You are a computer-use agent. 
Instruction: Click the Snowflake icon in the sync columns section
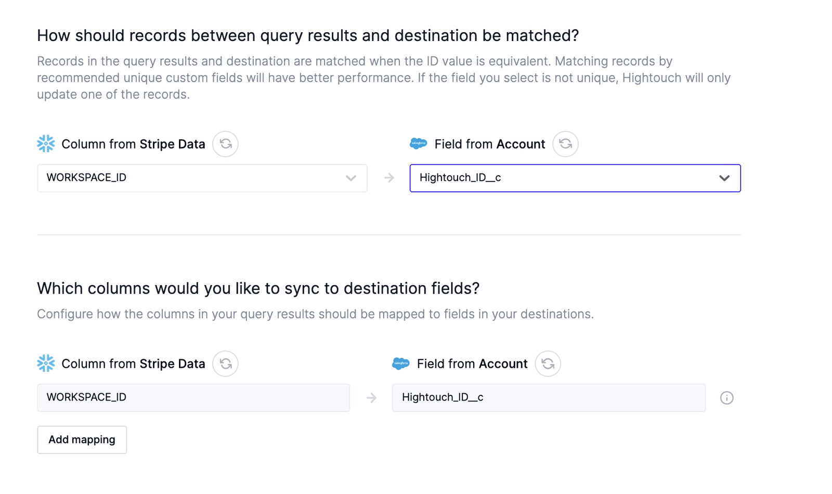(x=46, y=364)
